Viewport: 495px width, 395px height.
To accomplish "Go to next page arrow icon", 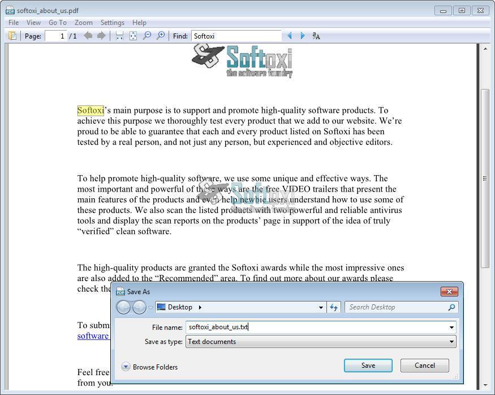I will coord(101,36).
